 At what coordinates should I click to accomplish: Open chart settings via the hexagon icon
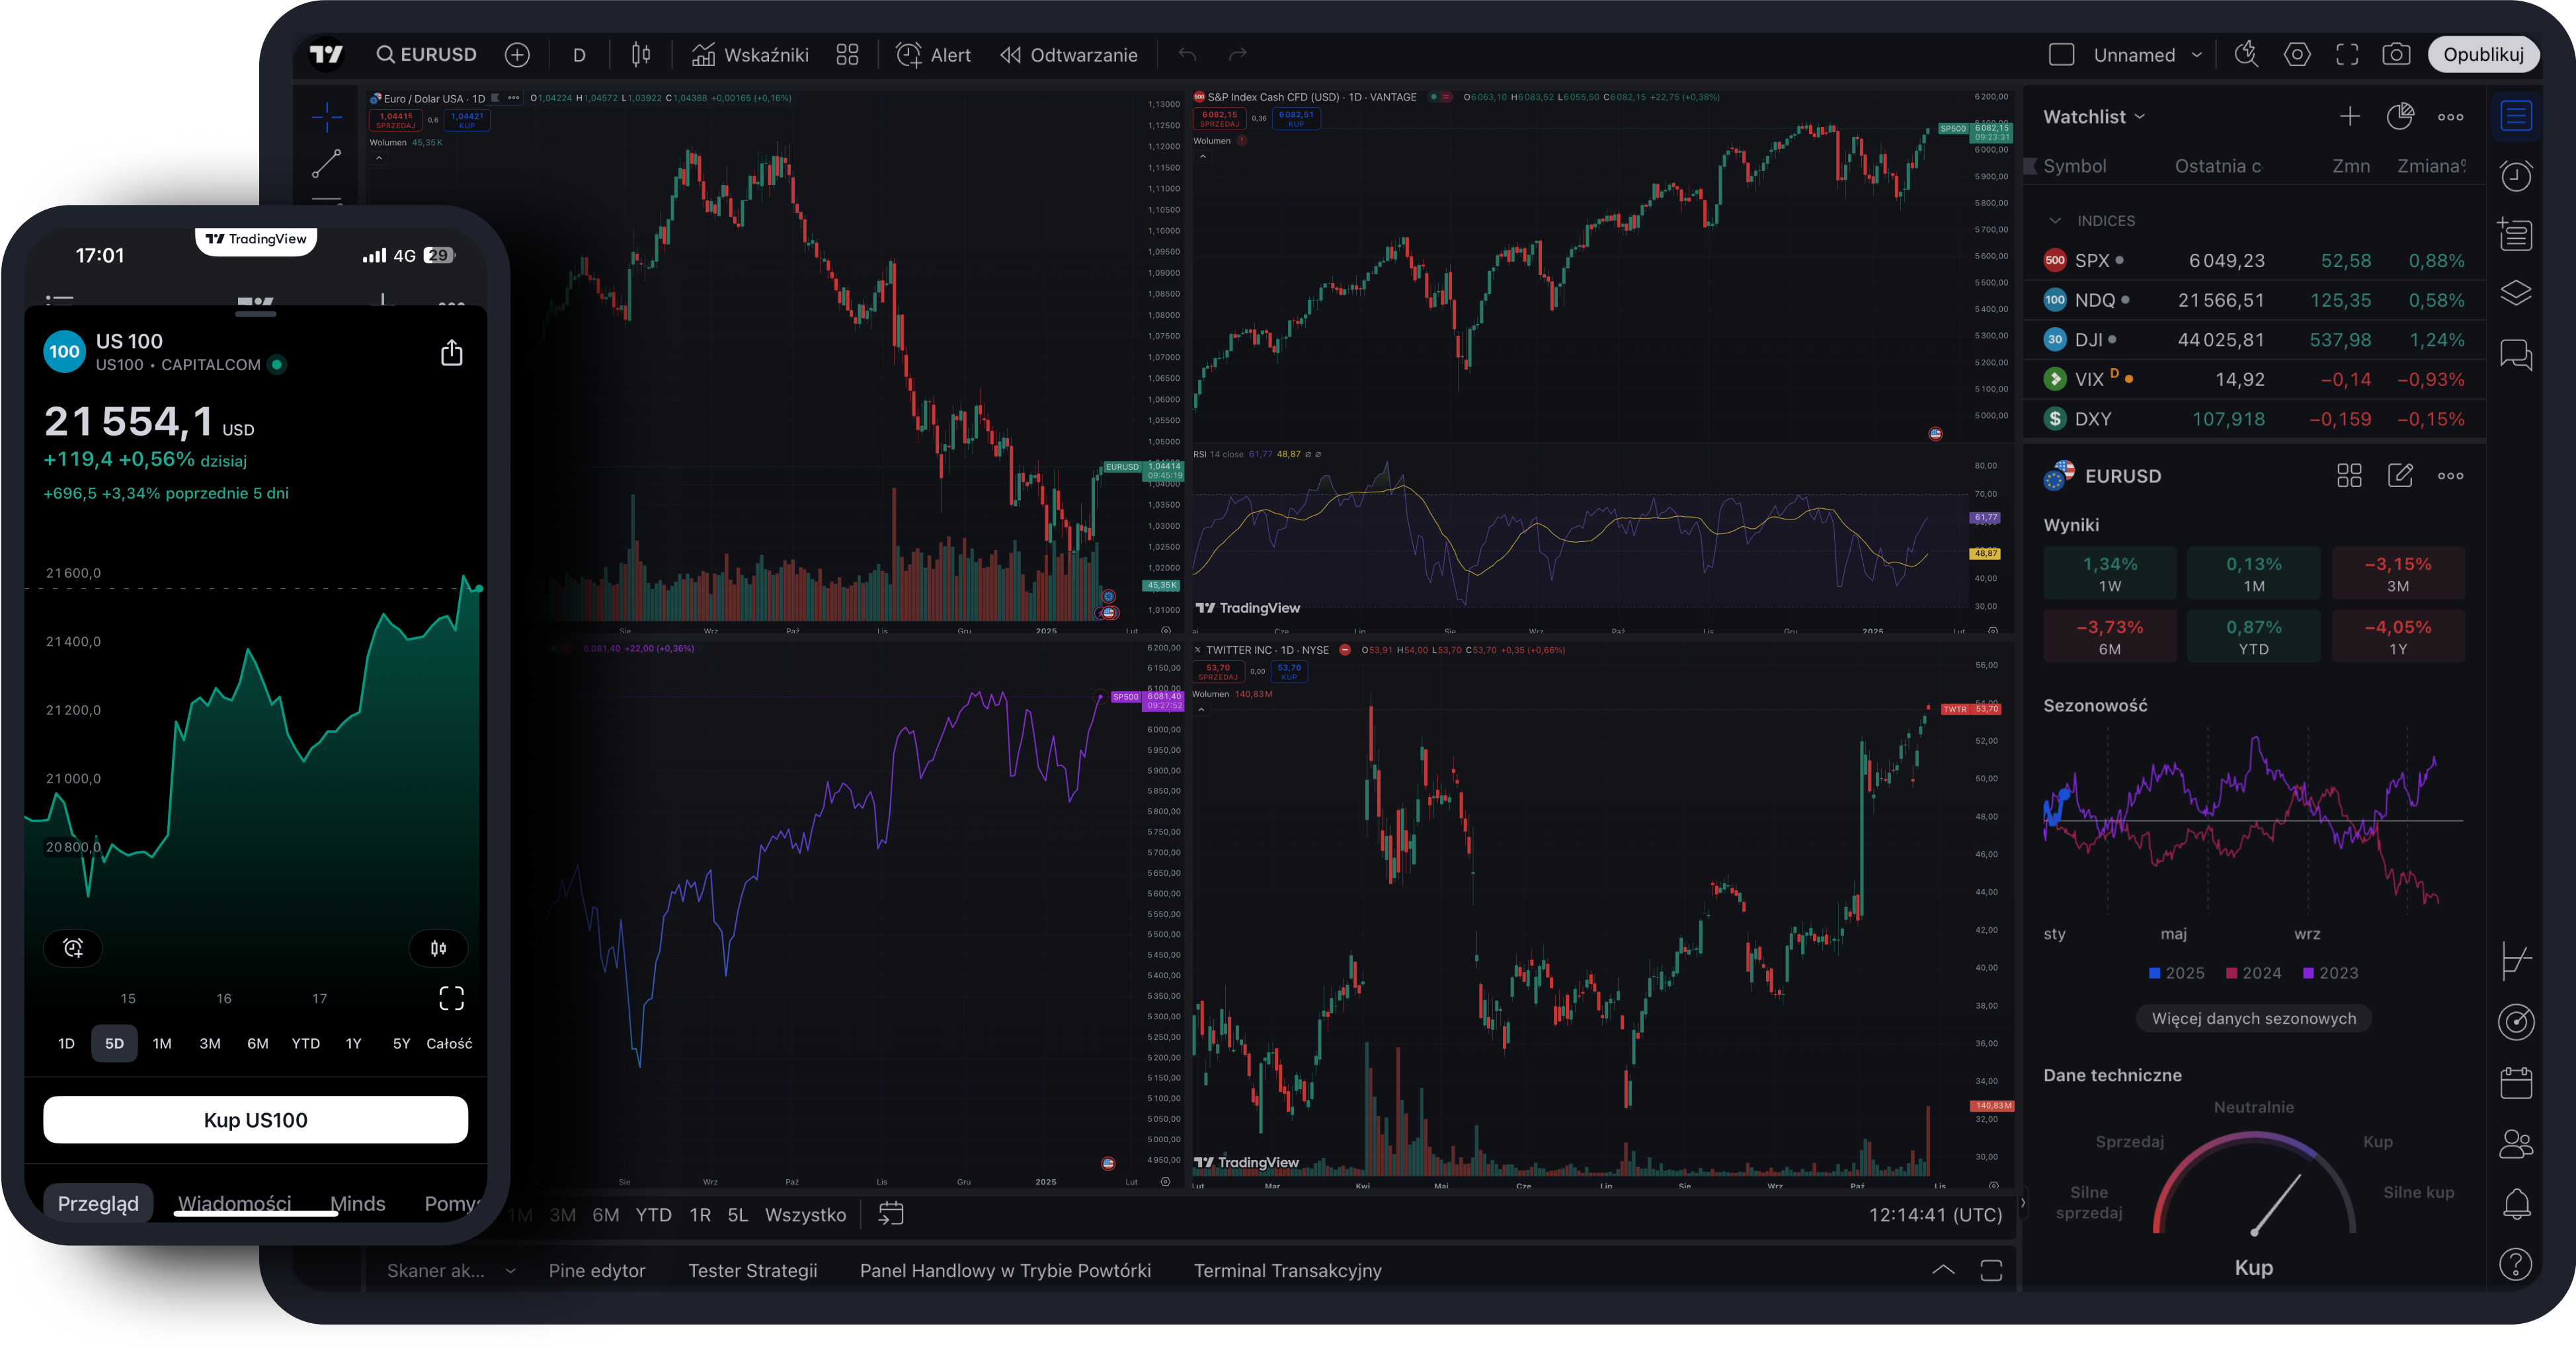coord(2297,55)
